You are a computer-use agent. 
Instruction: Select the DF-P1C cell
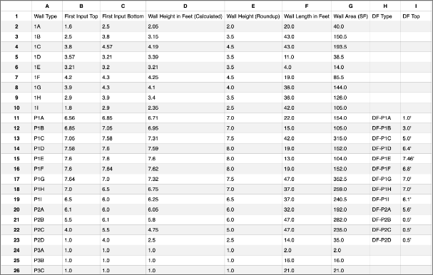[385, 138]
